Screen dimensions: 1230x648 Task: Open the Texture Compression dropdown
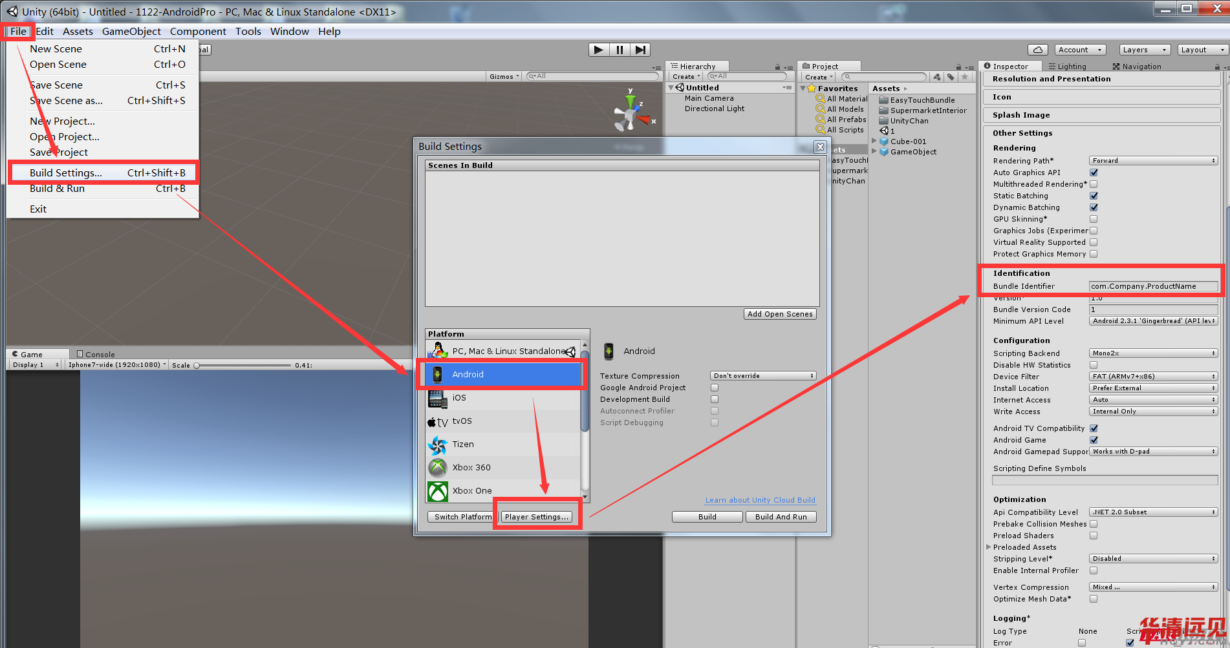[763, 376]
